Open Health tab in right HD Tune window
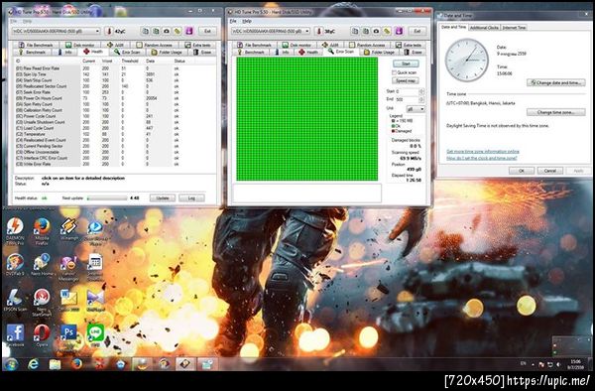The image size is (595, 391). [x=307, y=52]
